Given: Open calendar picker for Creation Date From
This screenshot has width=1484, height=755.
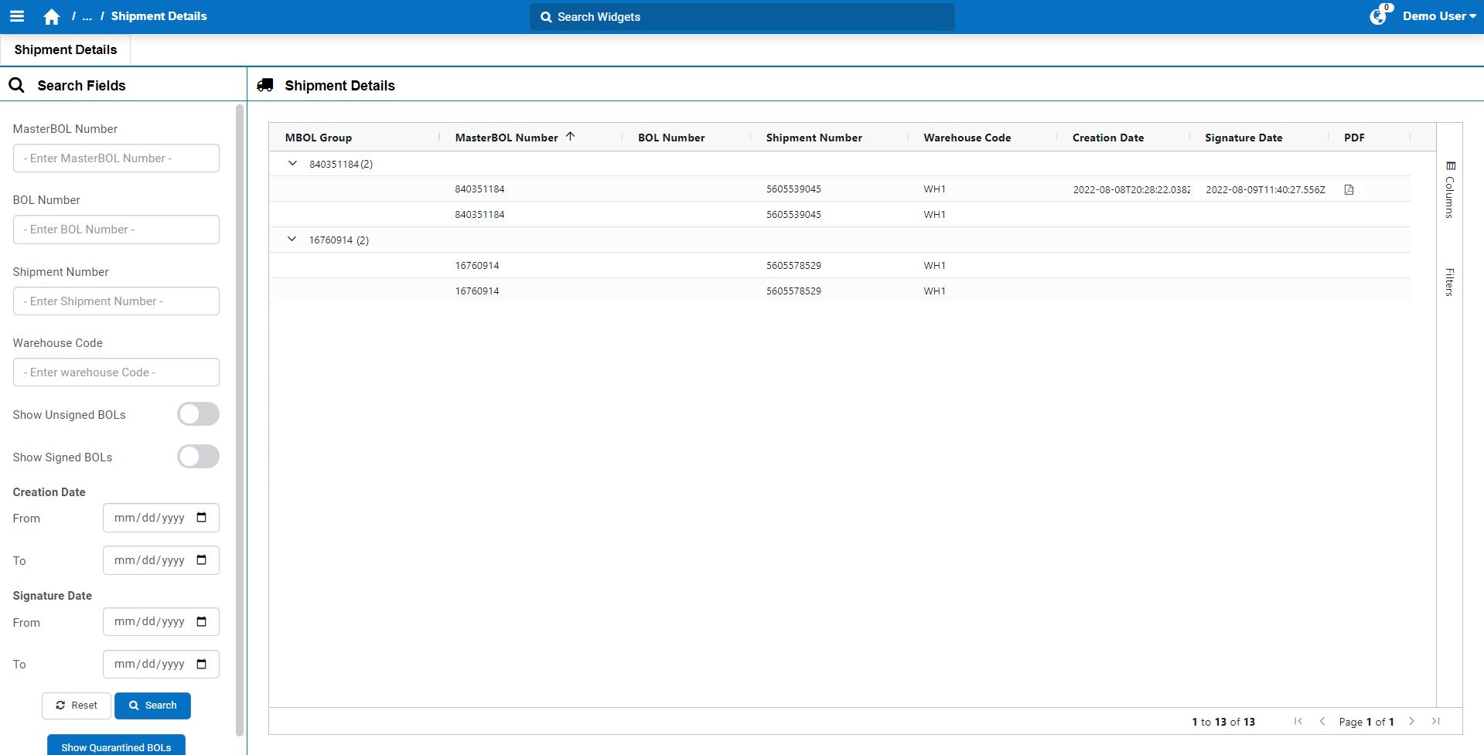Looking at the screenshot, I should point(202,518).
